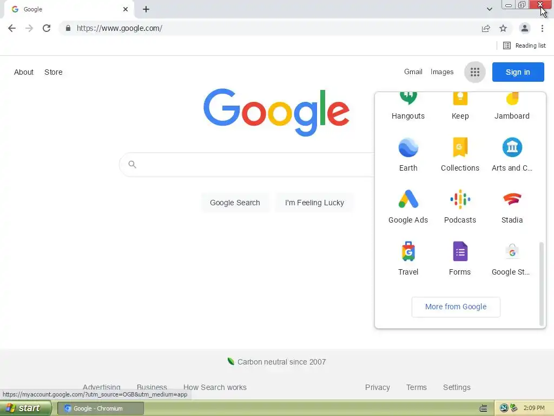The height and width of the screenshot is (416, 554).
Task: Click the Sign in button
Action: [x=518, y=72]
